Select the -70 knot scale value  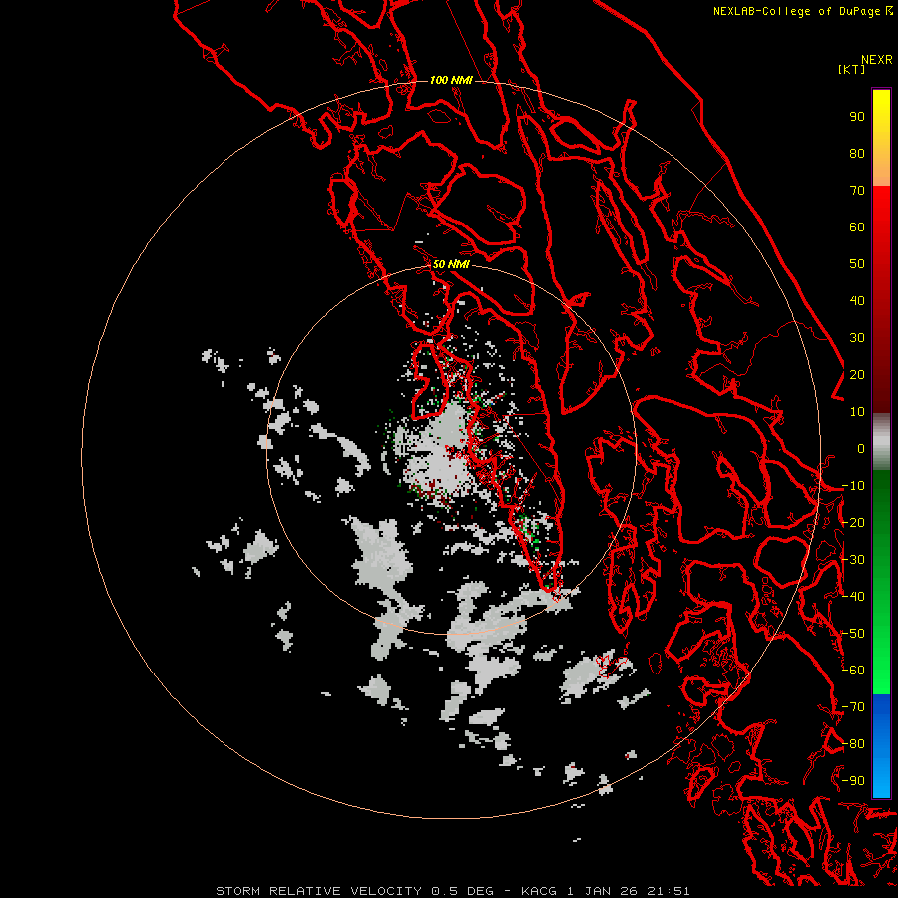[x=854, y=707]
